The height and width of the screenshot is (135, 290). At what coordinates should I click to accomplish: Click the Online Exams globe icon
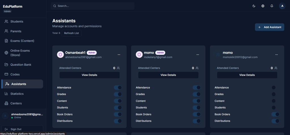pyautogui.click(x=6, y=53)
